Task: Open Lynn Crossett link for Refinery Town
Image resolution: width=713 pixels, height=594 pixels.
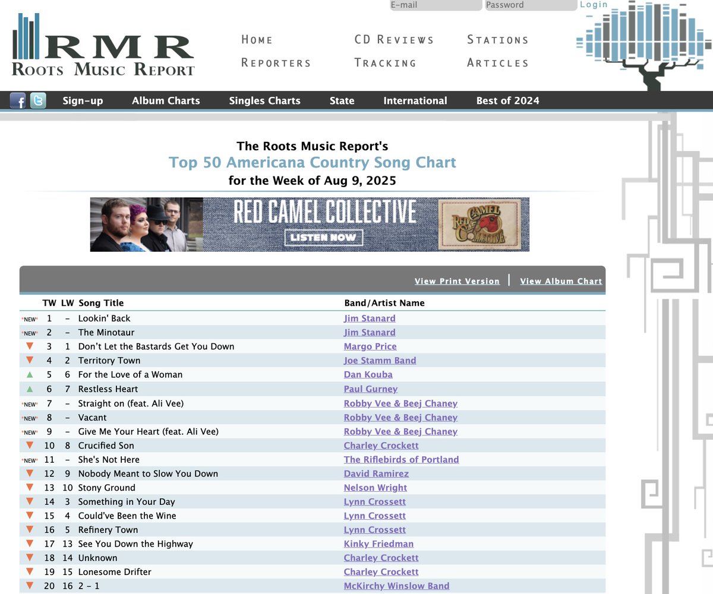Action: point(375,530)
